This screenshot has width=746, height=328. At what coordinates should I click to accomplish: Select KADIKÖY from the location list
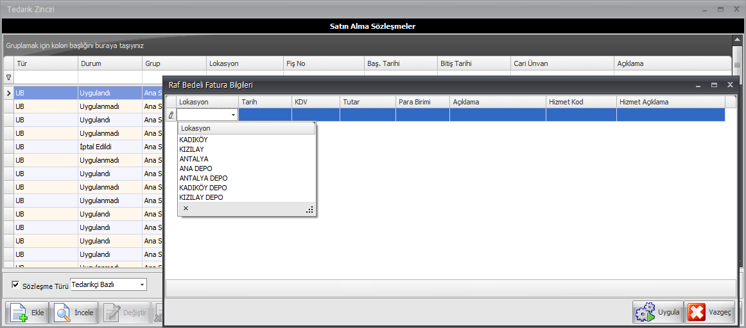pos(194,140)
